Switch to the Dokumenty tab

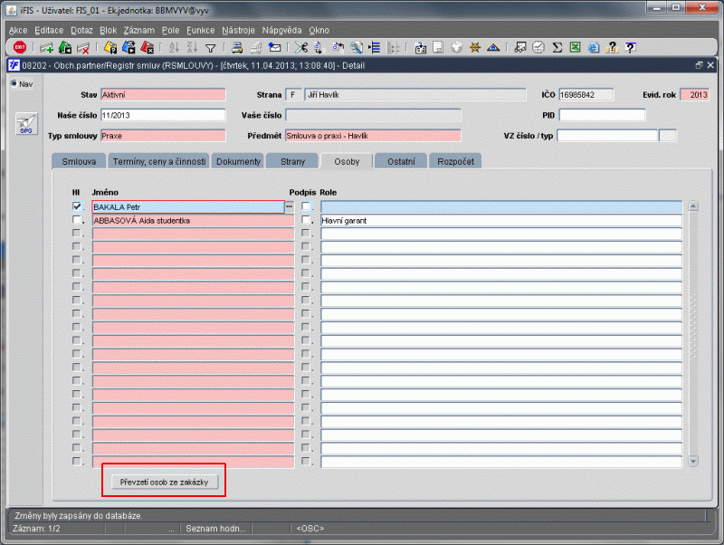[x=238, y=161]
